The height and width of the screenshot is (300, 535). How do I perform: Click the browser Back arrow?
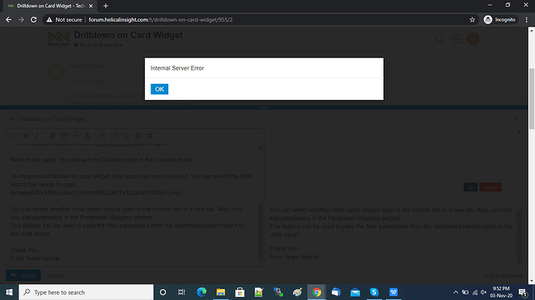9,20
